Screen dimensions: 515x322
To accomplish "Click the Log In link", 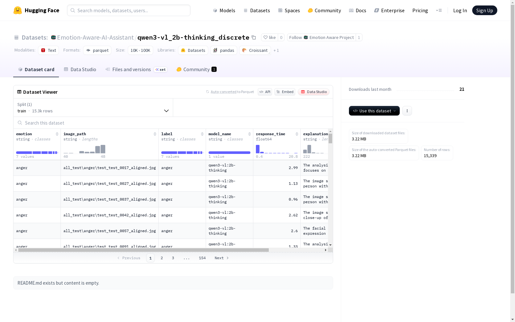I will click(460, 10).
